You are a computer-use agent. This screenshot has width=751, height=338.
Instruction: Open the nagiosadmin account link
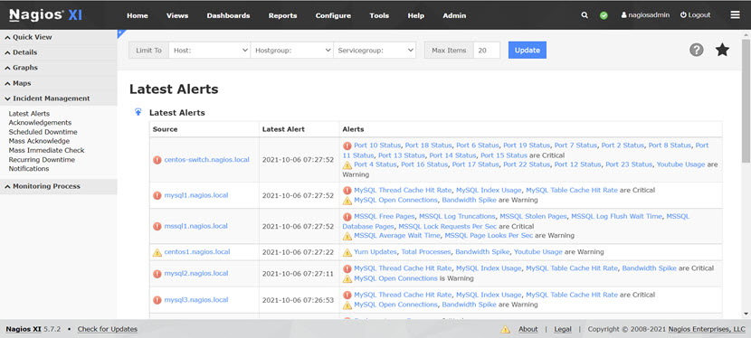coord(645,15)
